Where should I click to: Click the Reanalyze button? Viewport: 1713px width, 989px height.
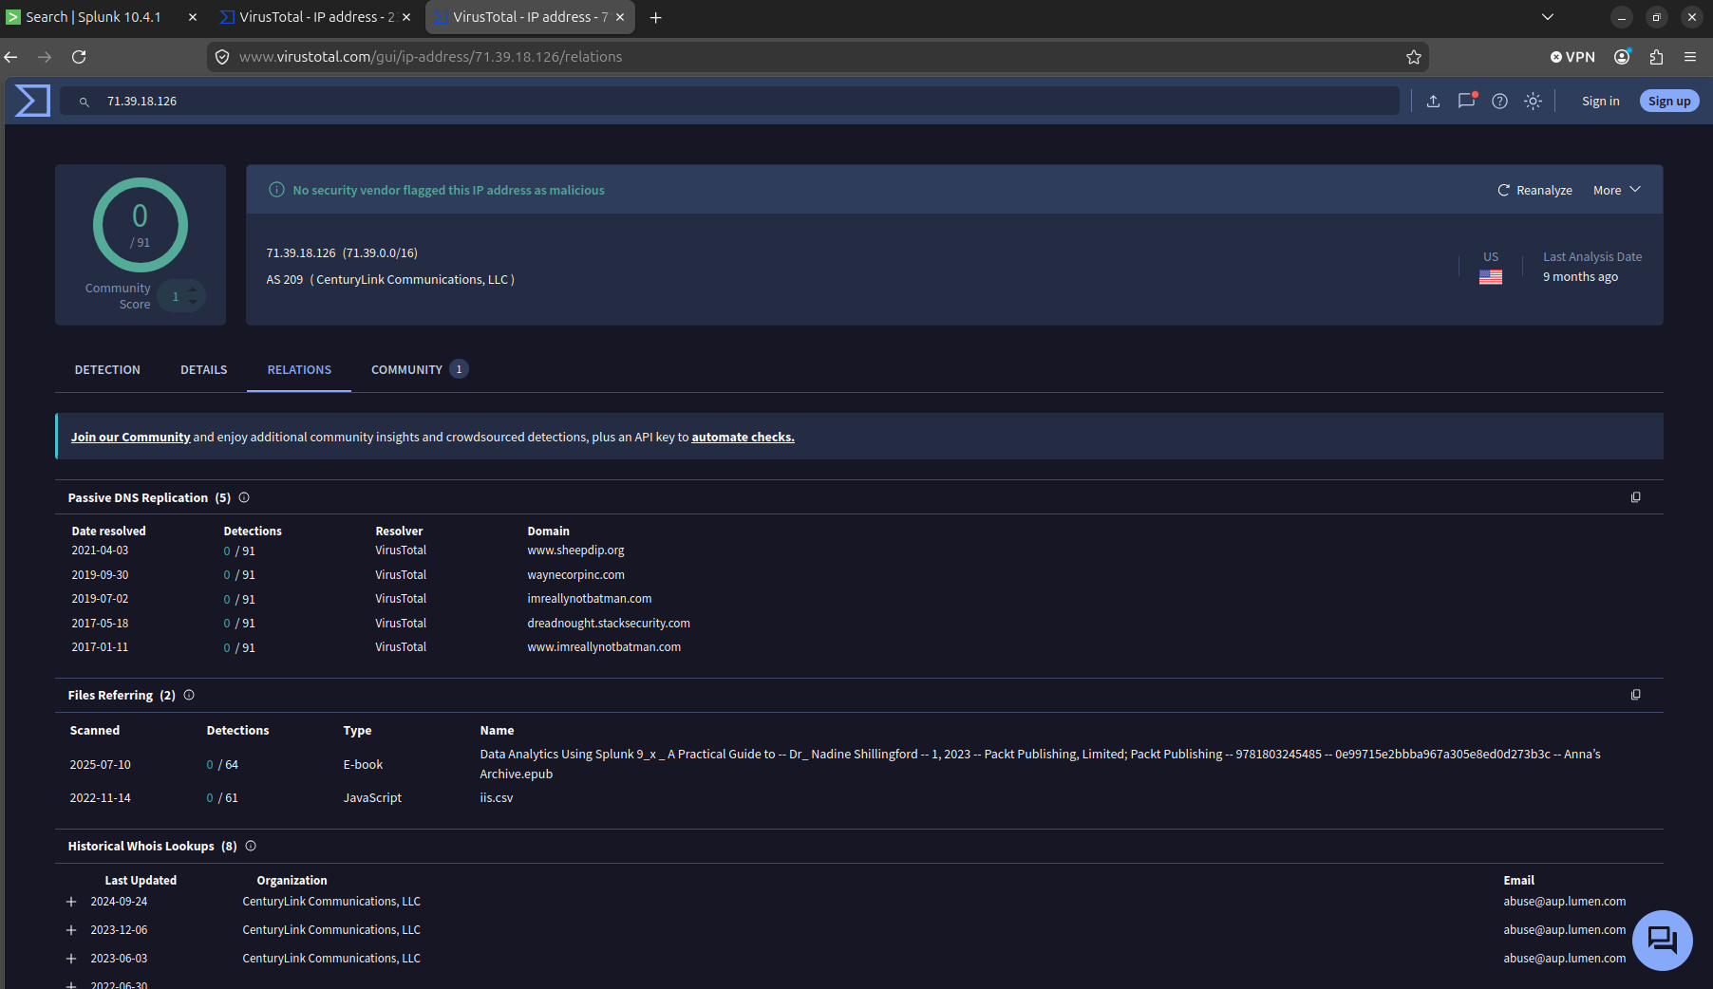(1534, 190)
